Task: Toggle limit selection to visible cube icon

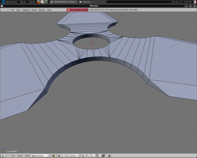Action: pos(103,156)
